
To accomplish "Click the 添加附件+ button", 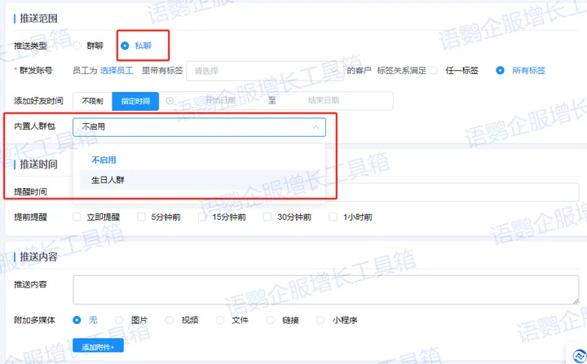I will tap(98, 346).
